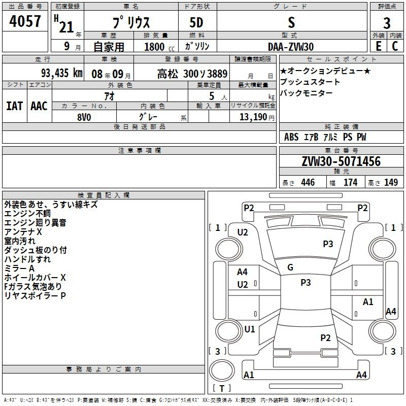This screenshot has width=406, height=406.
Task: Select the model code DAA-ZVW30
Action: pos(291,47)
